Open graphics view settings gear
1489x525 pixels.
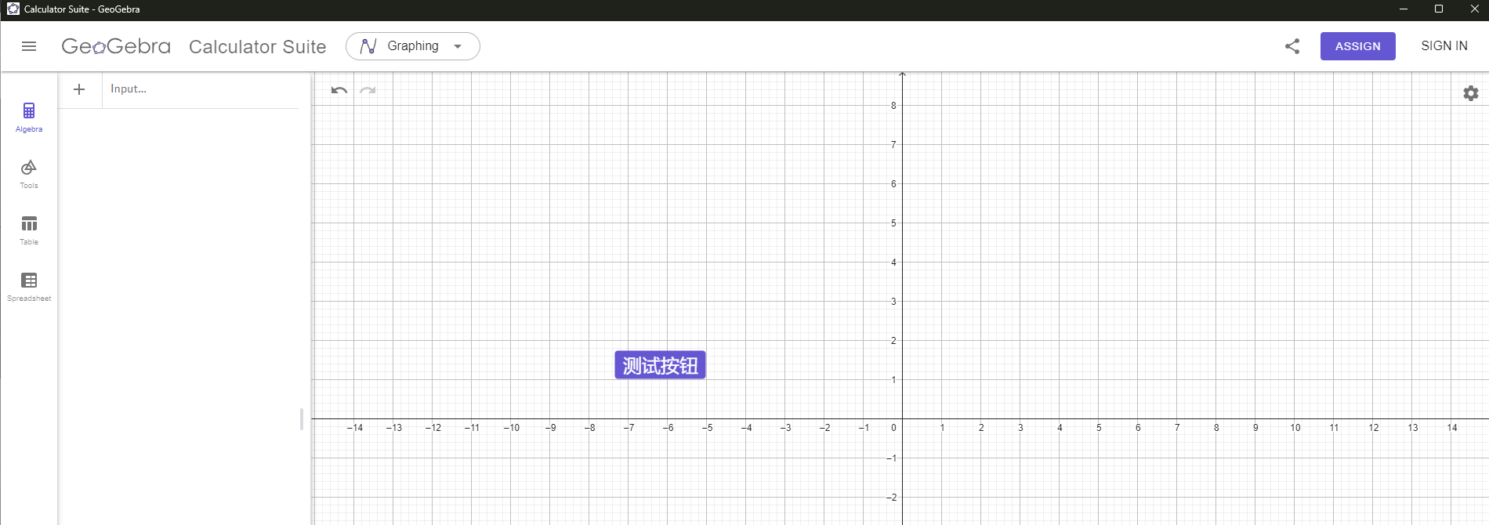point(1471,93)
